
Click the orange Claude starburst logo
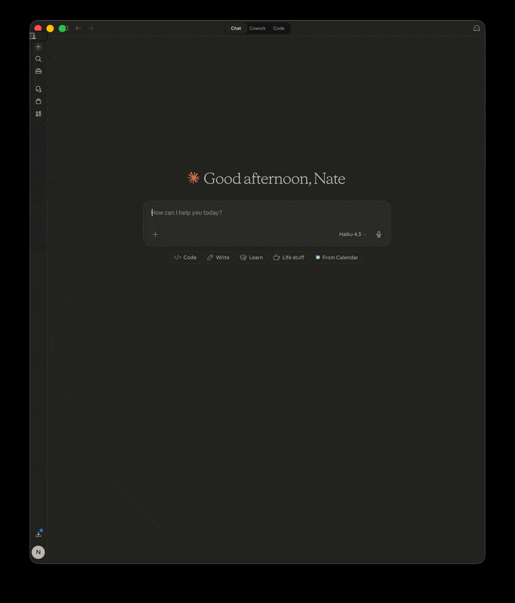pyautogui.click(x=193, y=178)
